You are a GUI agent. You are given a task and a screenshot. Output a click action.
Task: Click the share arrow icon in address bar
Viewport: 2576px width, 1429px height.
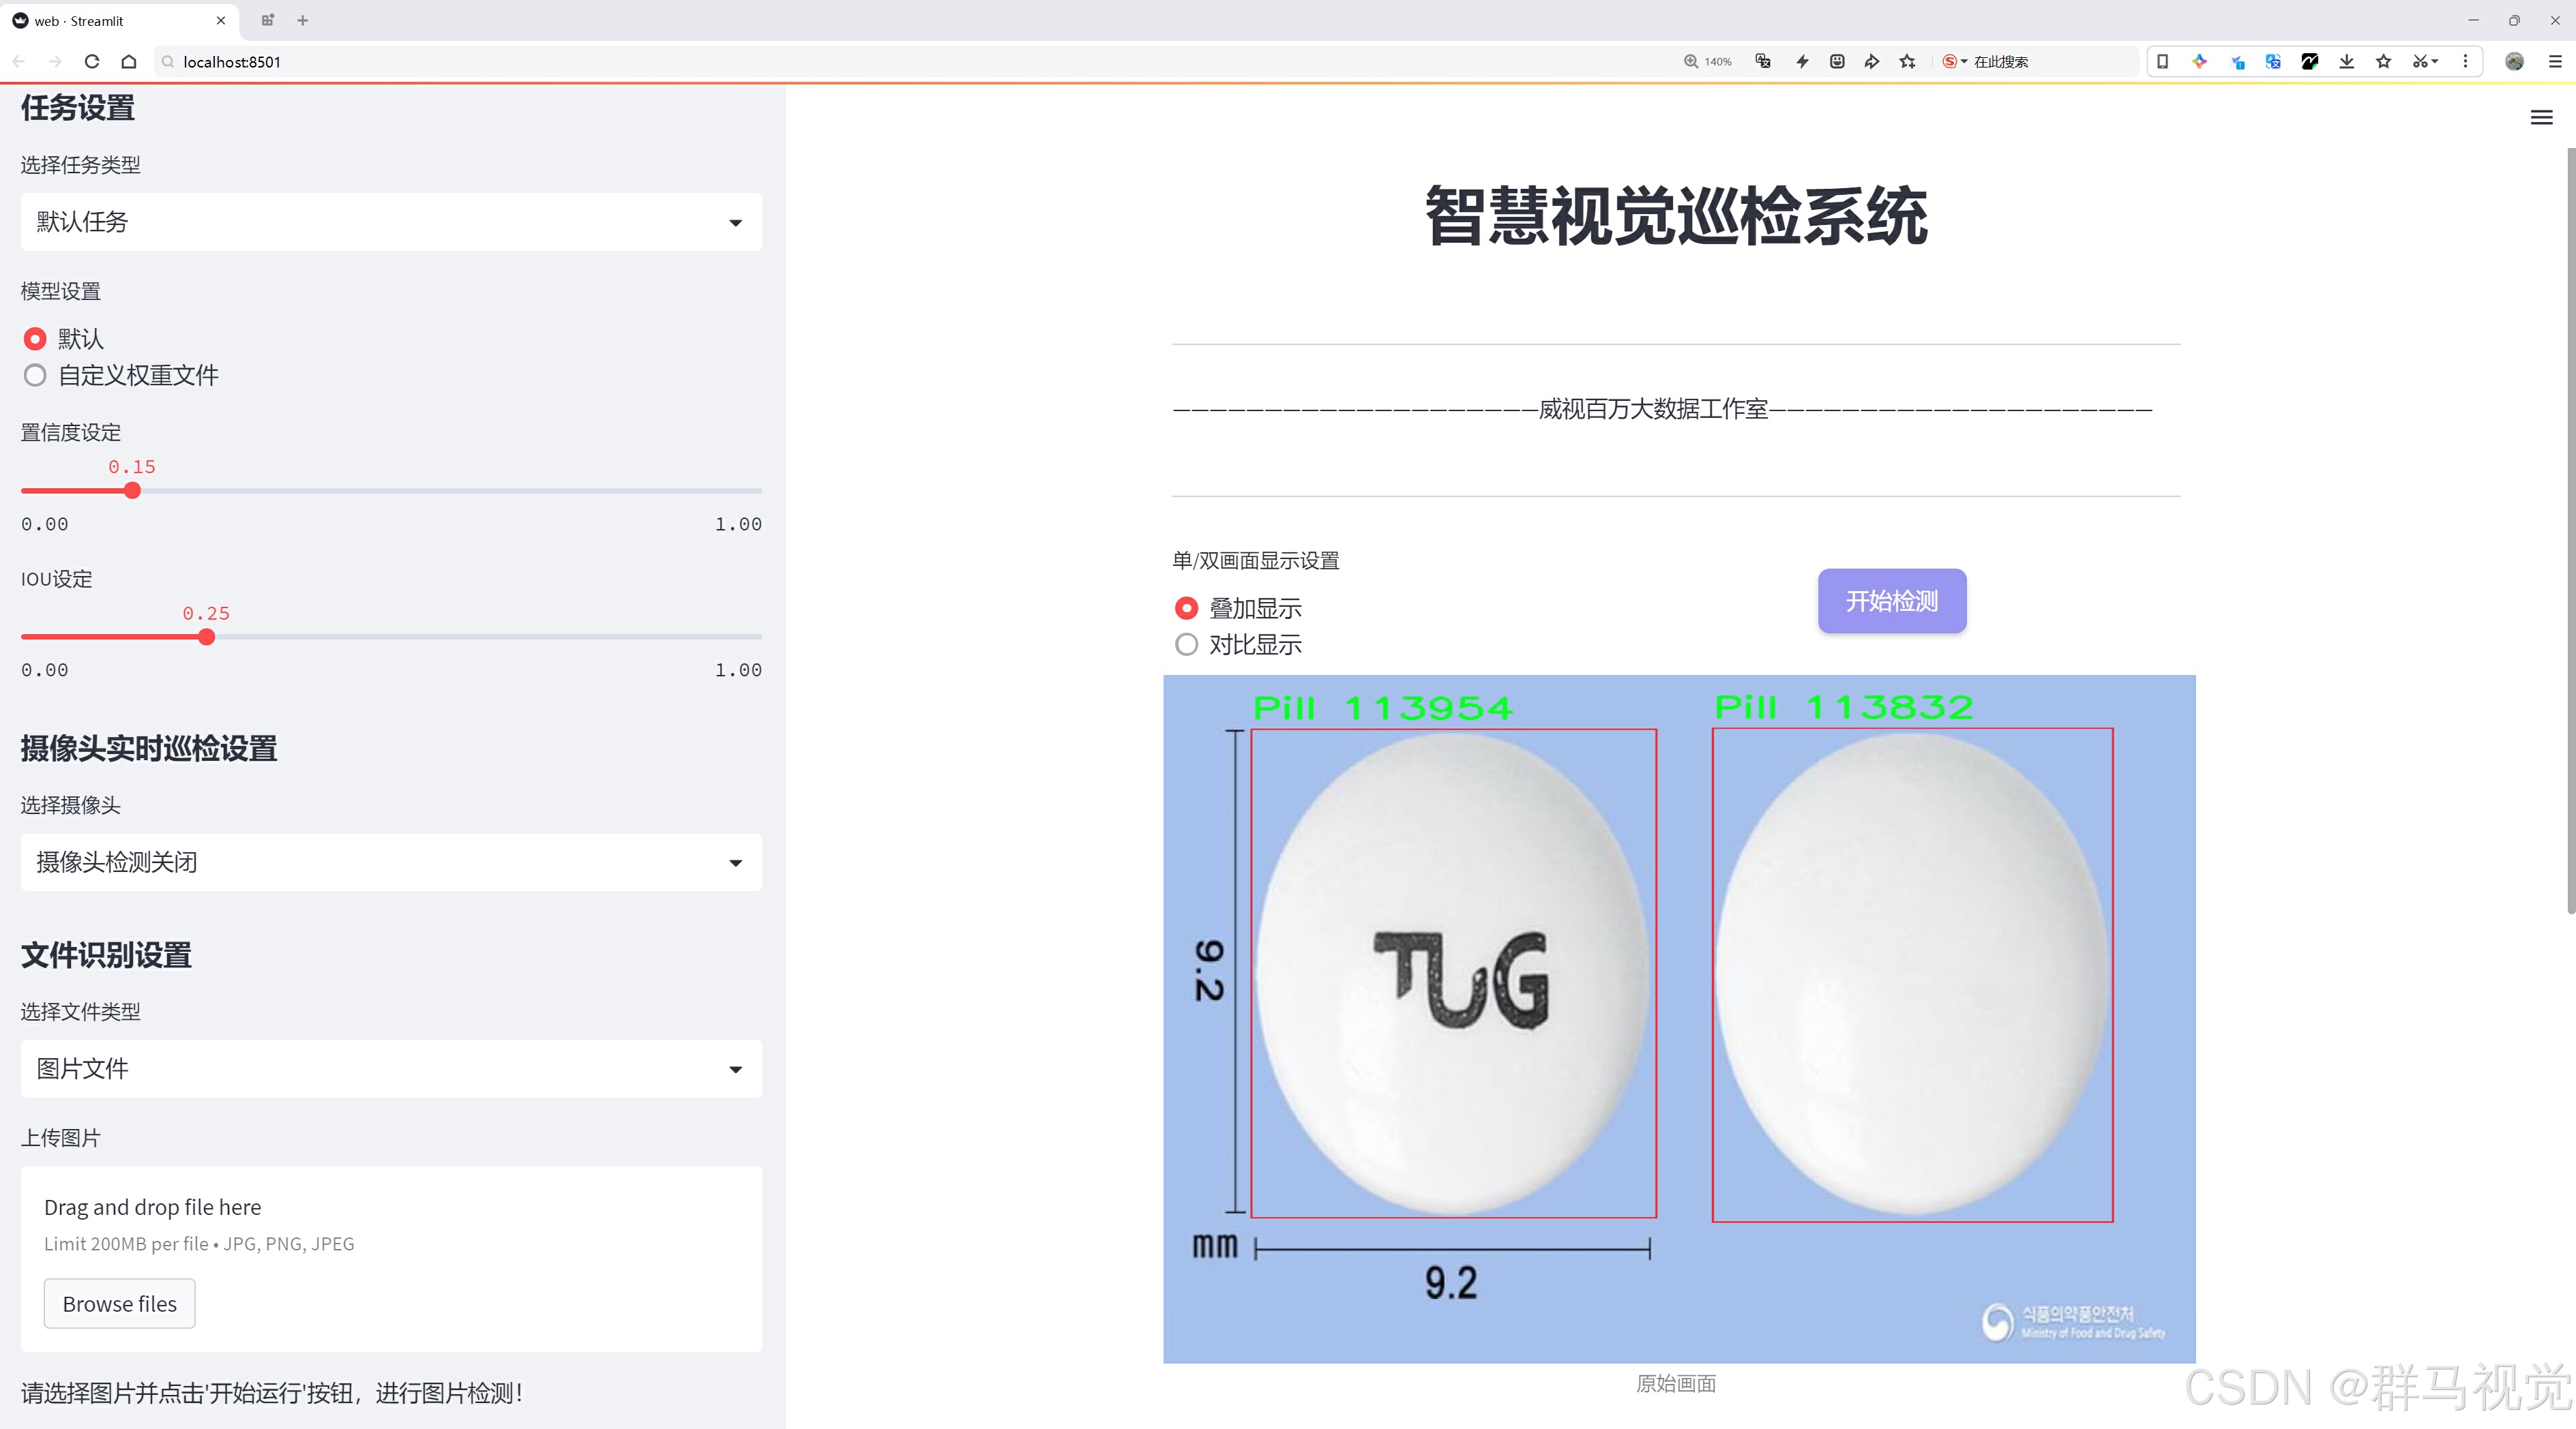point(1871,62)
